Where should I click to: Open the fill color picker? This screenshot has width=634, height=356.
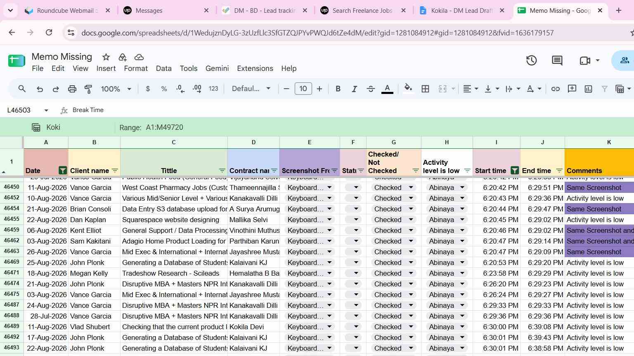[408, 89]
